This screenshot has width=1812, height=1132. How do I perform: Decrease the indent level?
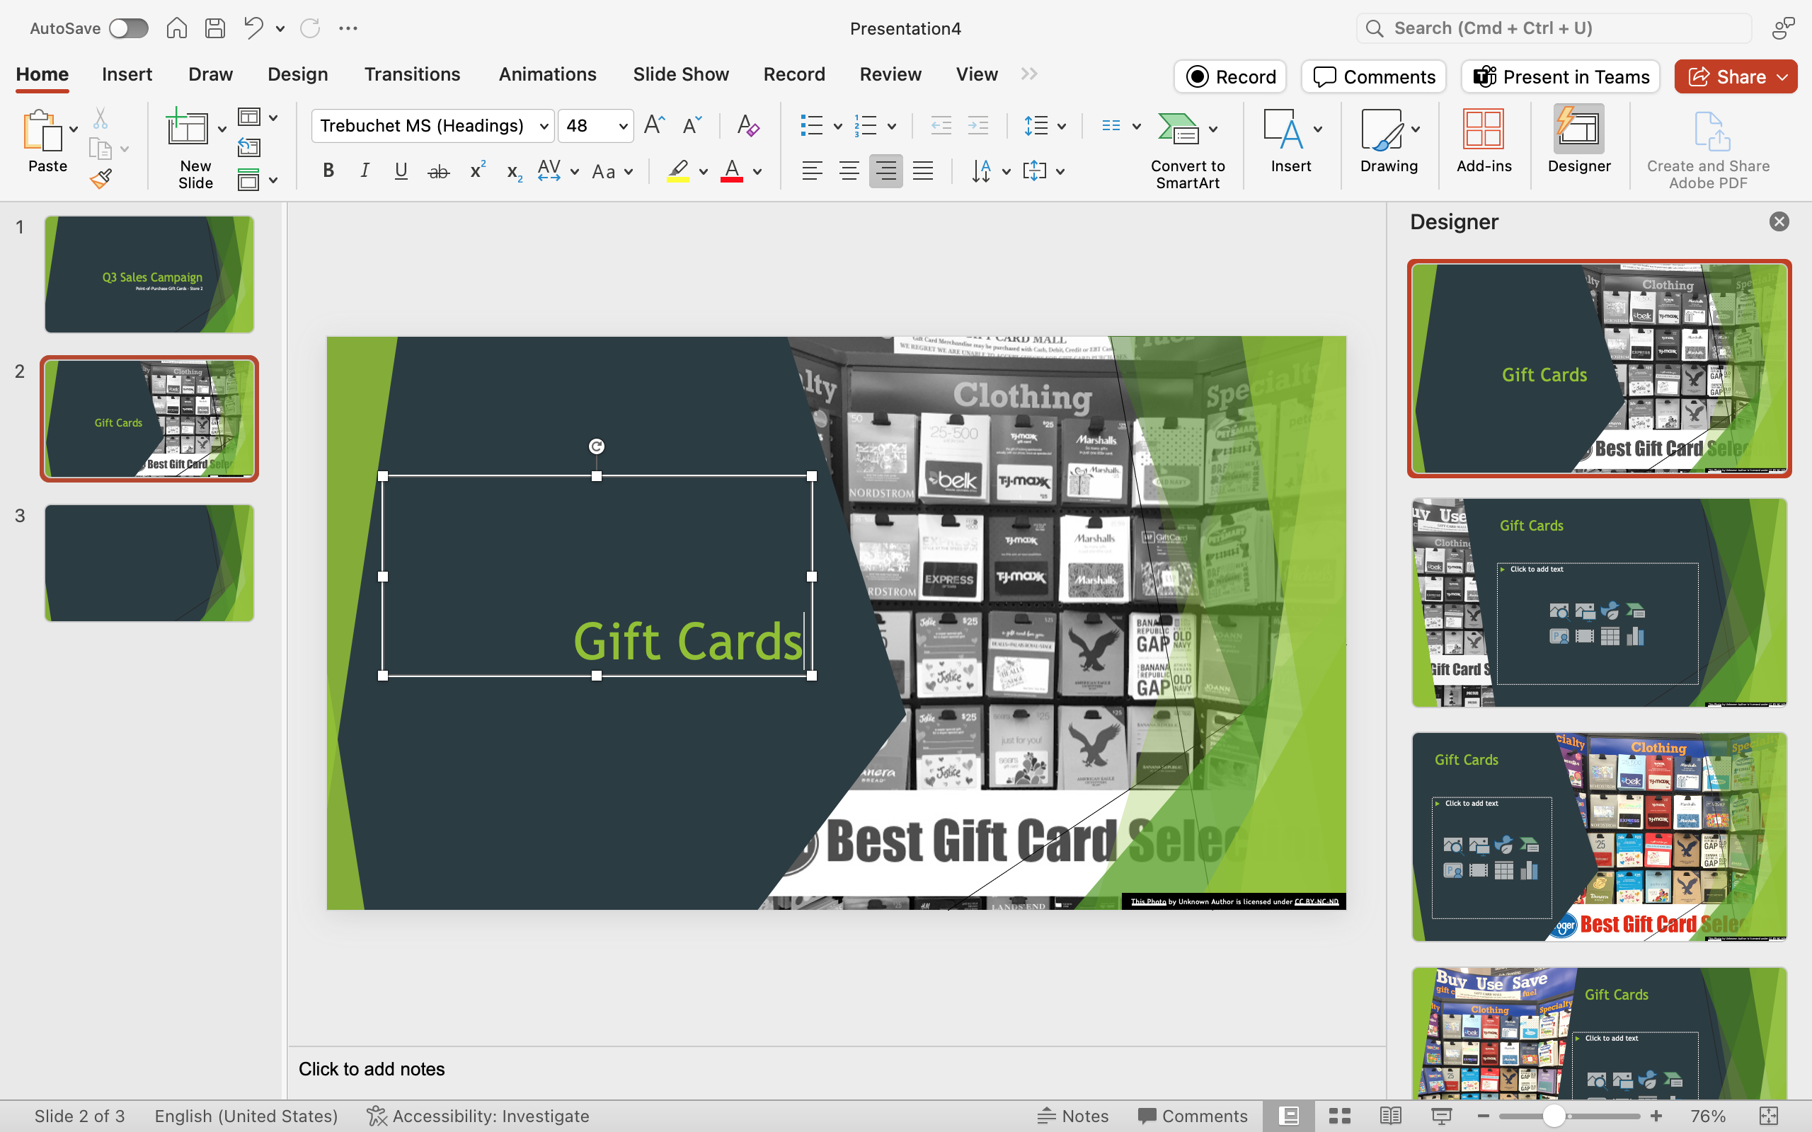941,126
